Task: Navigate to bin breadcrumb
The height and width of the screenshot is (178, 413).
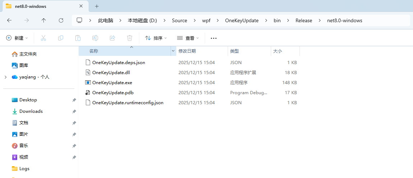Action: [277, 20]
